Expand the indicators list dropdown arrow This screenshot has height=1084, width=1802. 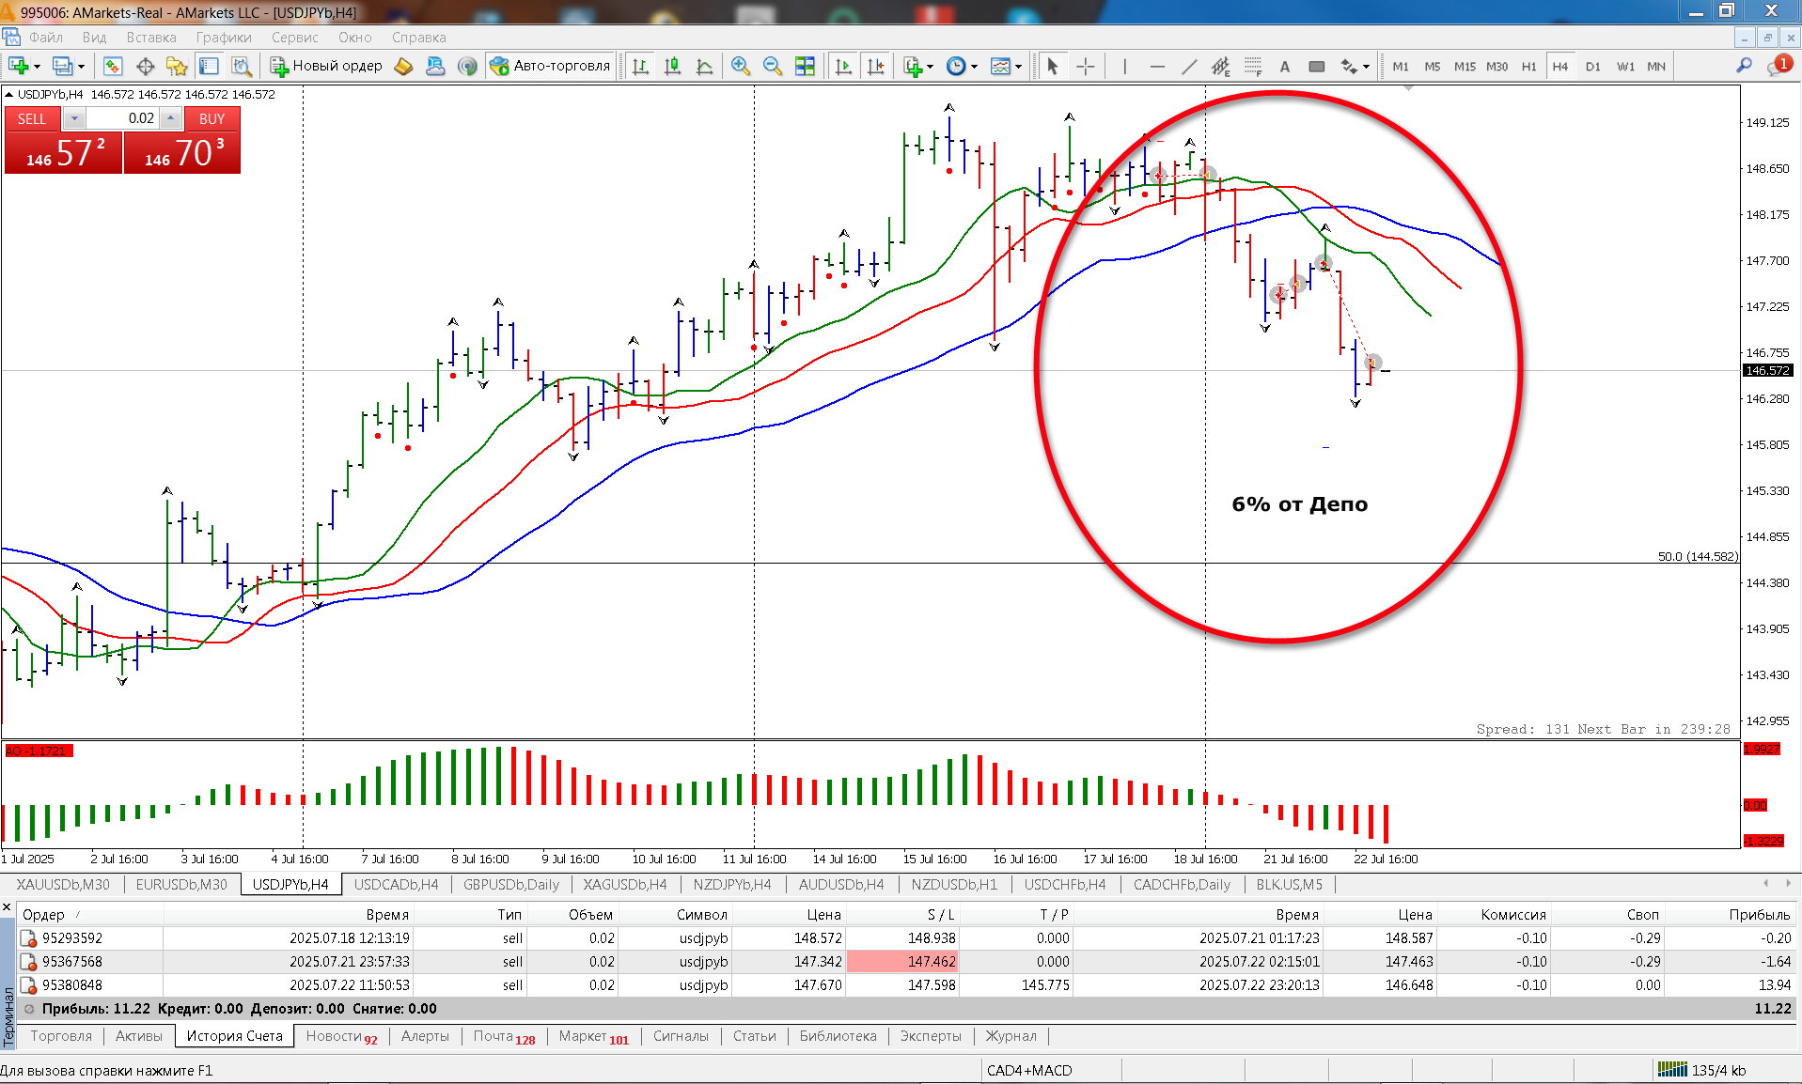click(x=930, y=66)
